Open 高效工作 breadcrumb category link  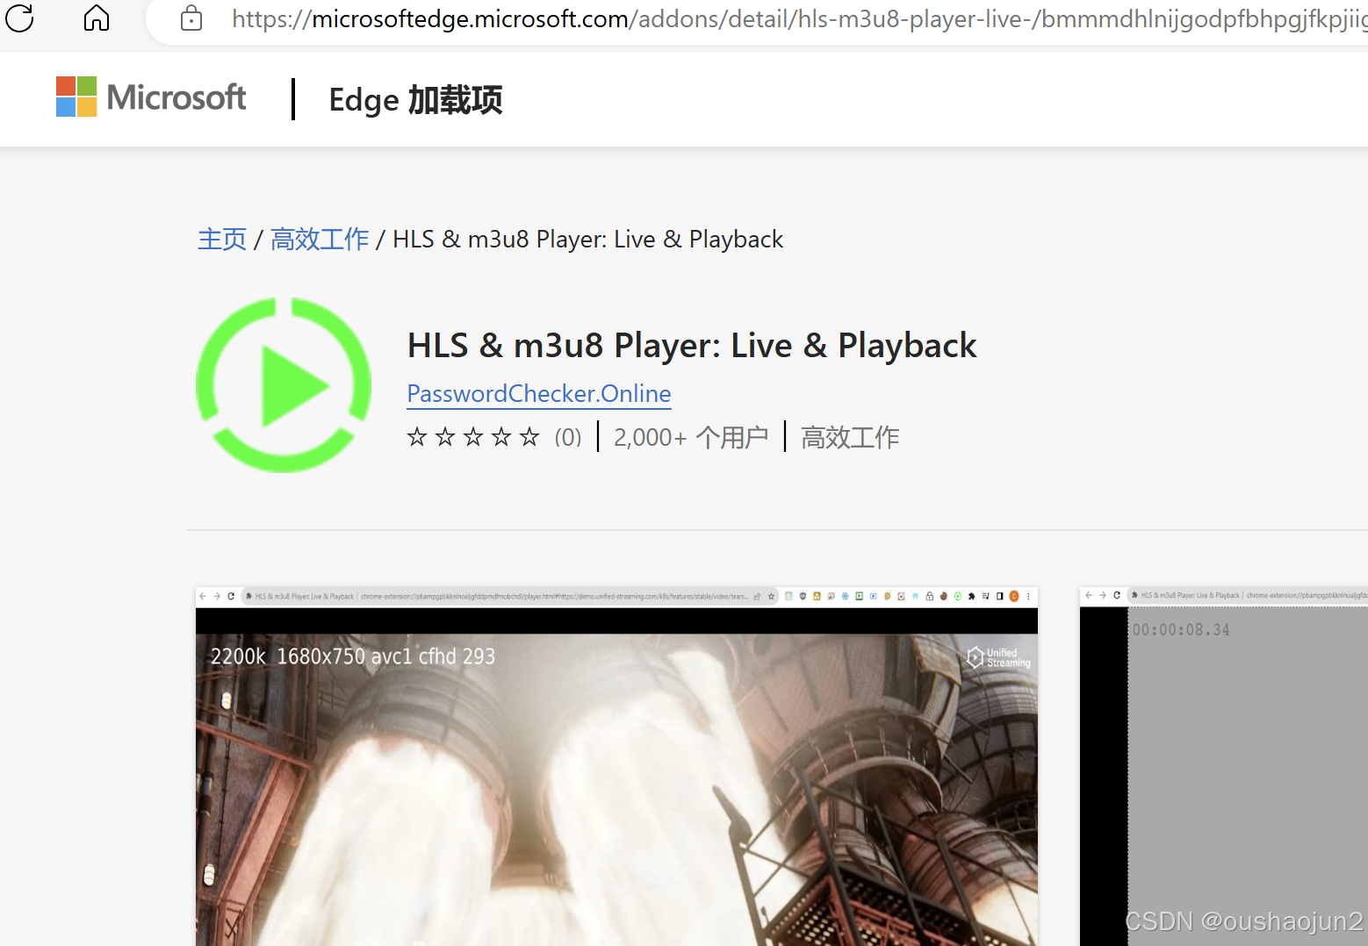pyautogui.click(x=320, y=239)
